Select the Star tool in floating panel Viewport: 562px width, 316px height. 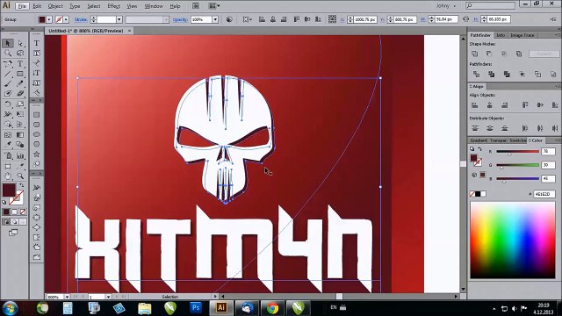coord(37,154)
